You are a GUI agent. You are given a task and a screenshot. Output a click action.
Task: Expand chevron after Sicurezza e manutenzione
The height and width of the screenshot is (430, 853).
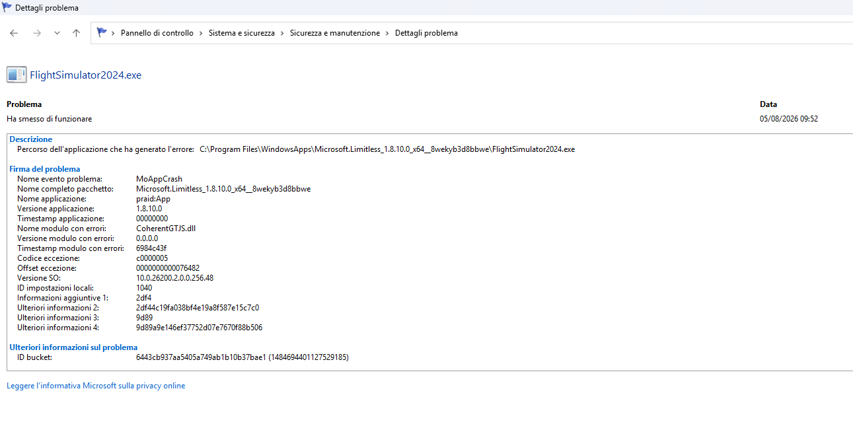tap(388, 33)
